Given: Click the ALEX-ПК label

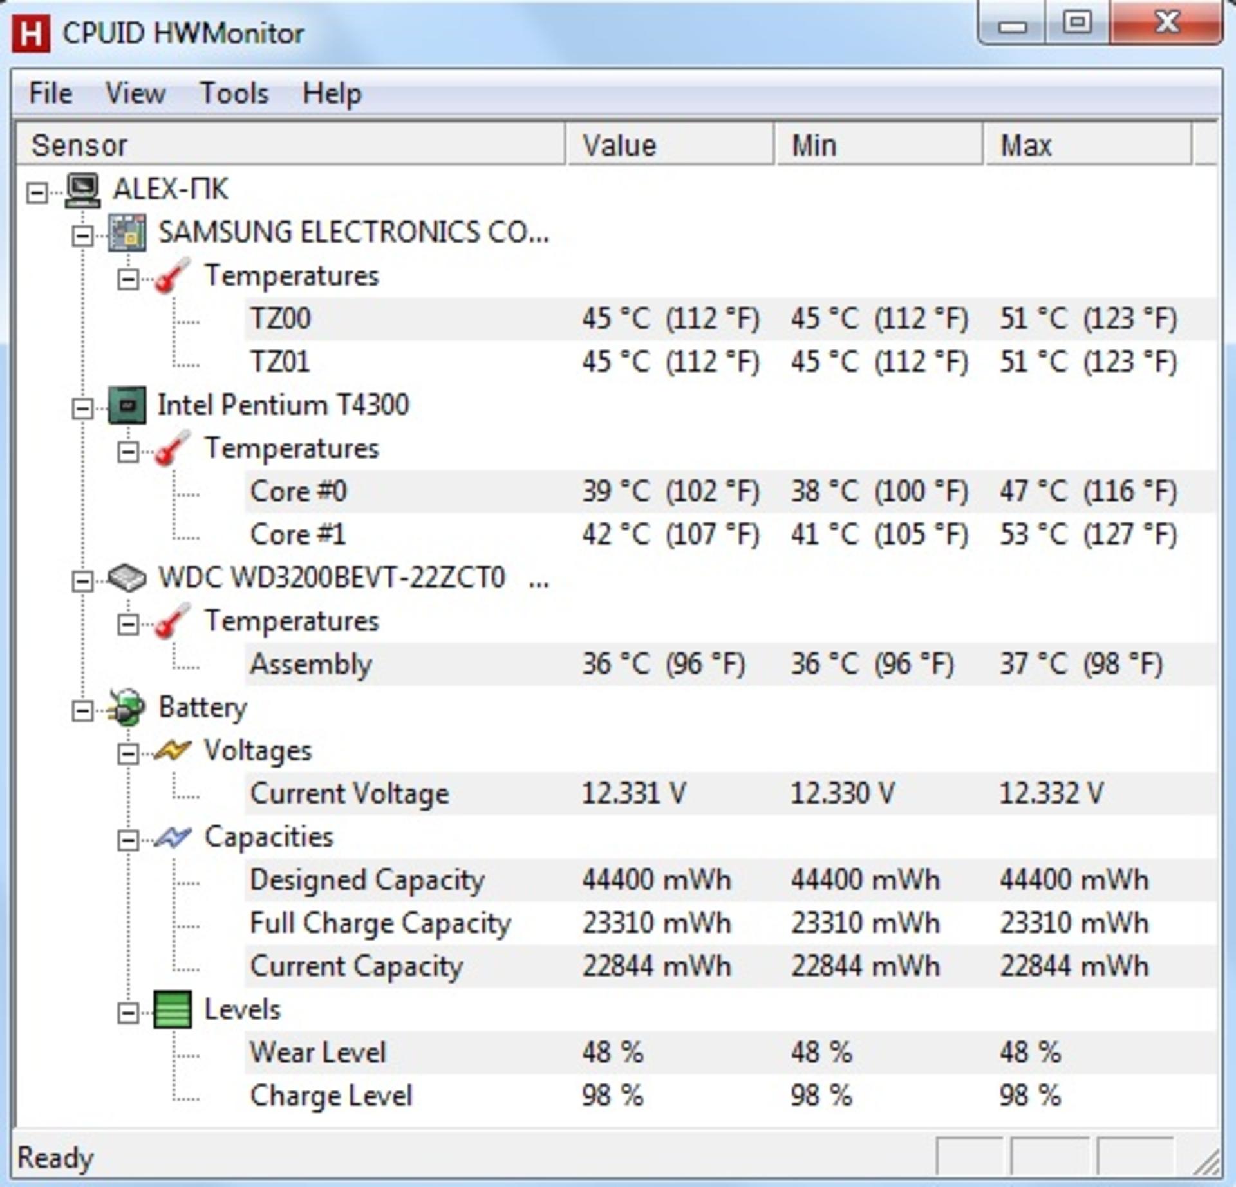Looking at the screenshot, I should click(171, 190).
